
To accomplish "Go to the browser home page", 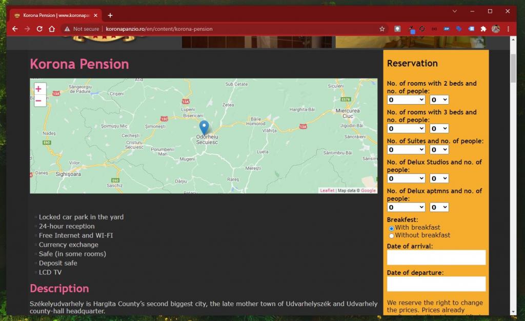I will 52,29.
